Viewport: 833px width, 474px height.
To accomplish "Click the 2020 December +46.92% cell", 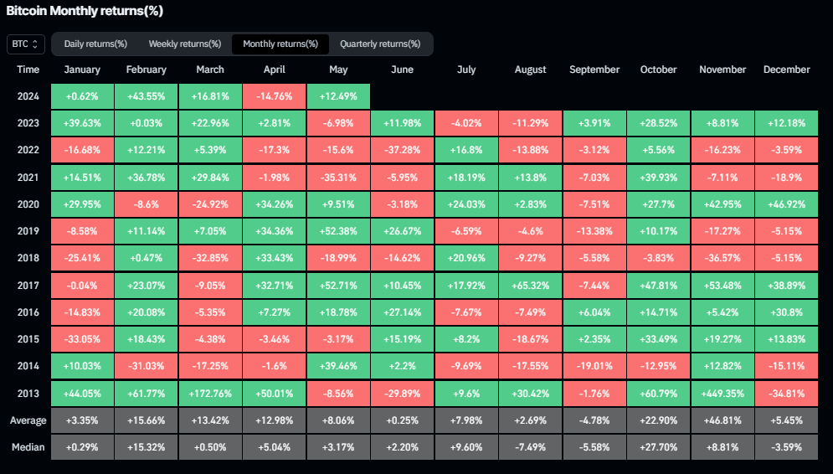I will (x=786, y=204).
